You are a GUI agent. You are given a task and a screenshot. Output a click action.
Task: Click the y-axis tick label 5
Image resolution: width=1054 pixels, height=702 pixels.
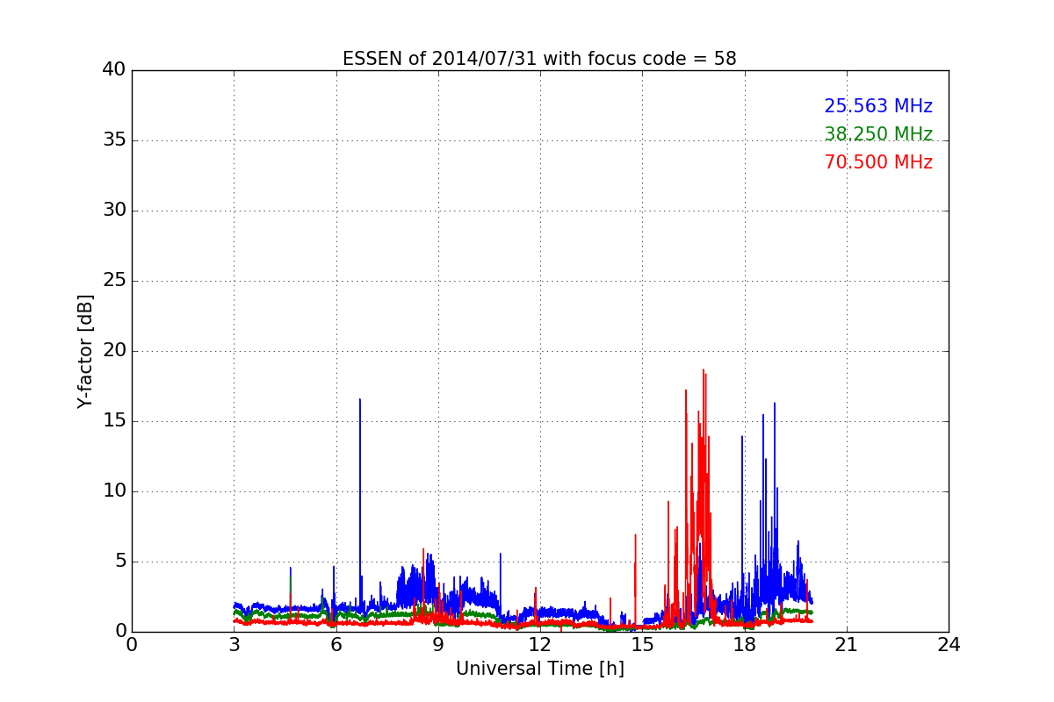tap(119, 561)
